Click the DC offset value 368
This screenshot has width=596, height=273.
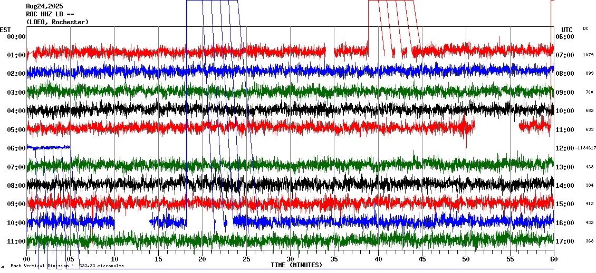coord(589,241)
